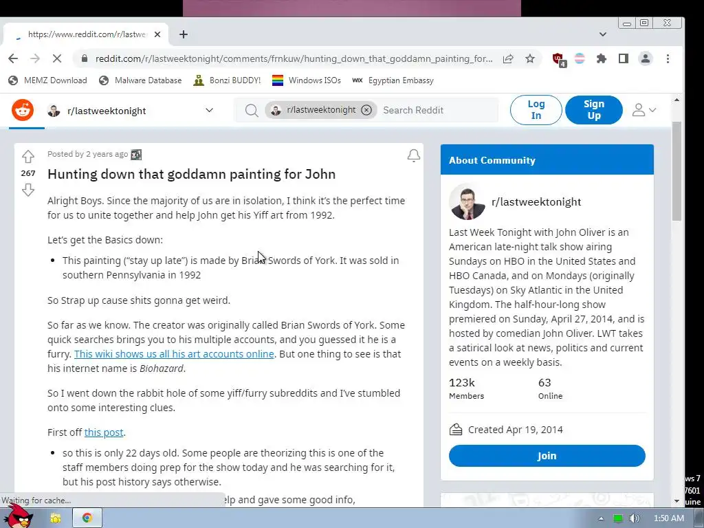Screen dimensions: 704x528
Task: Downvote the post
Action: click(27, 190)
